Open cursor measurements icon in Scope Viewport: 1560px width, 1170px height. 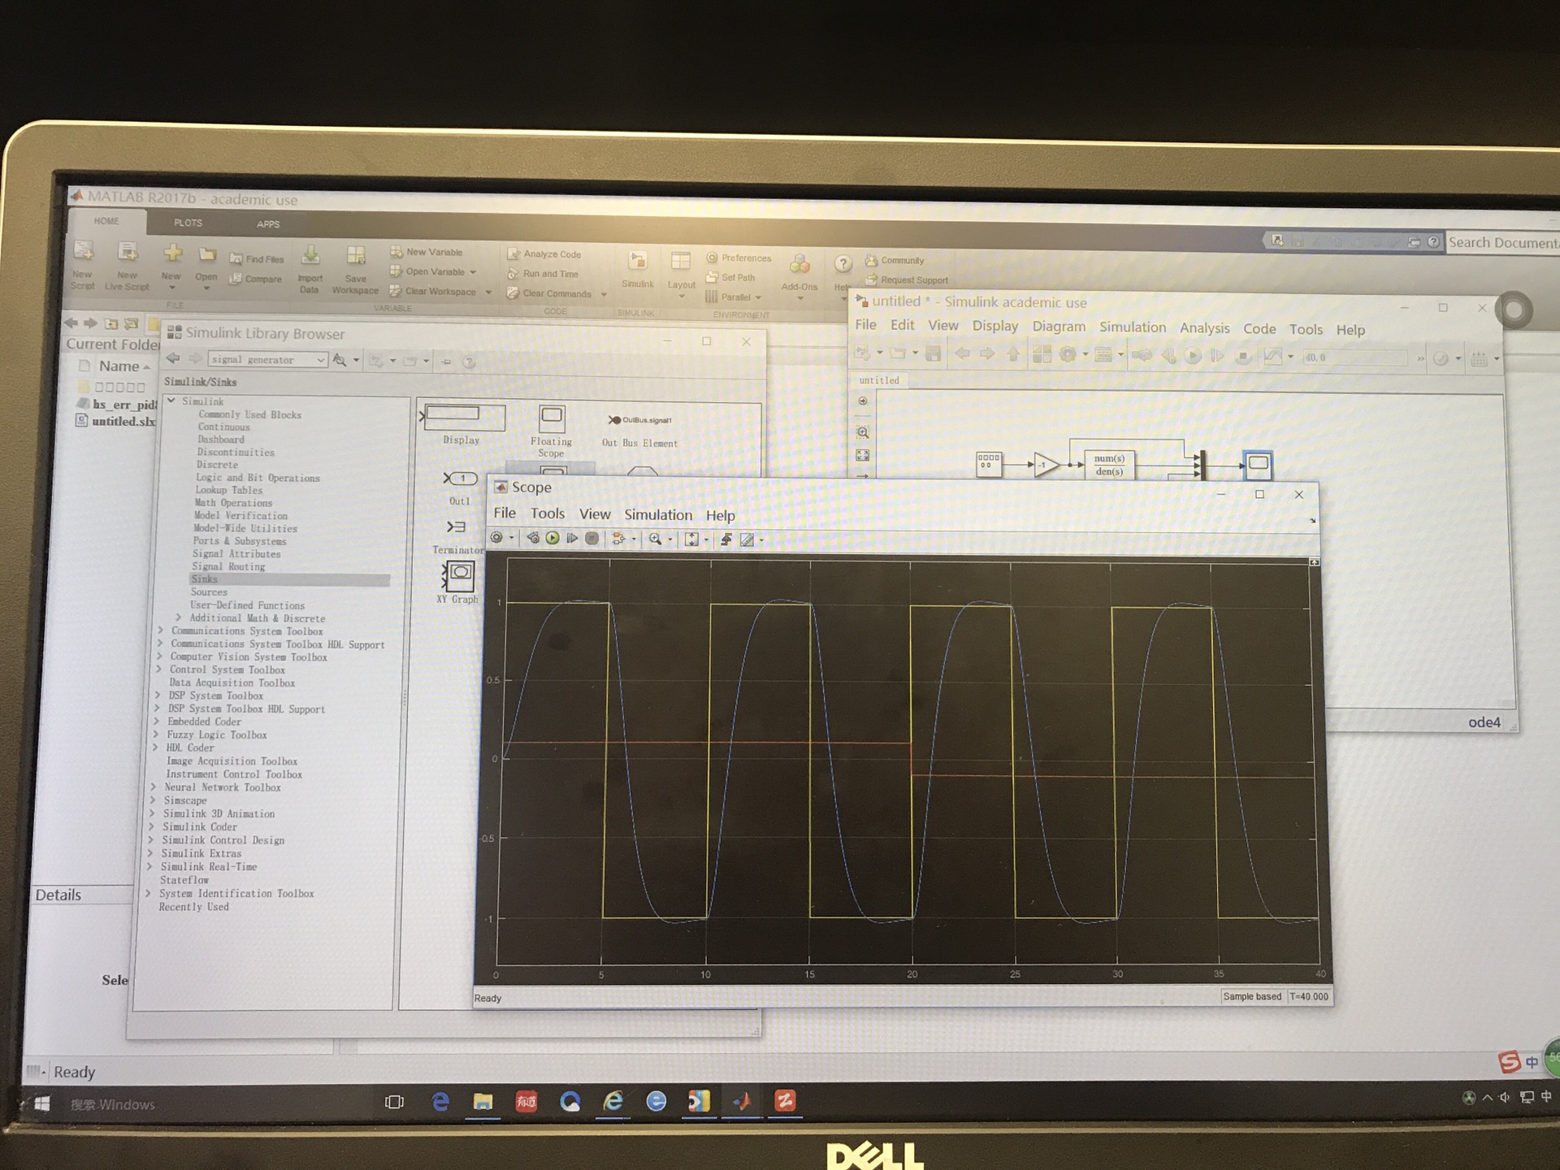pyautogui.click(x=747, y=539)
